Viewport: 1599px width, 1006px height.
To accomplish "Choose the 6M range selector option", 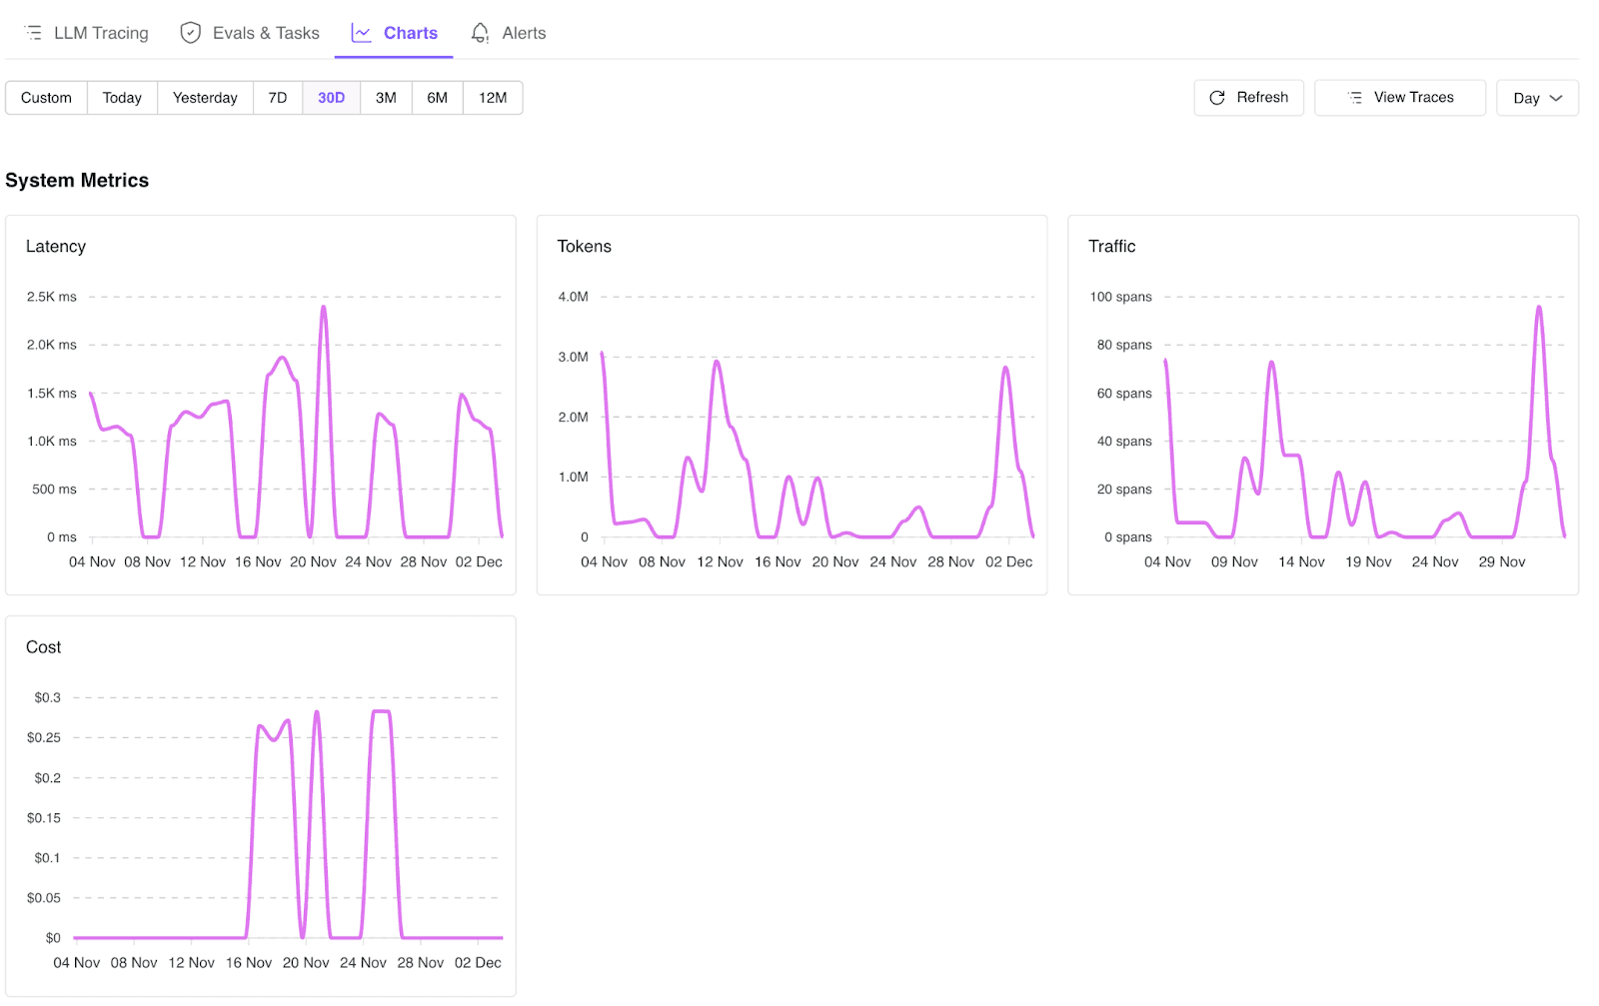I will 437,97.
